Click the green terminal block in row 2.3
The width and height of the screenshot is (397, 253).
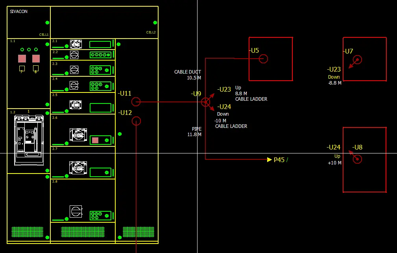point(100,70)
